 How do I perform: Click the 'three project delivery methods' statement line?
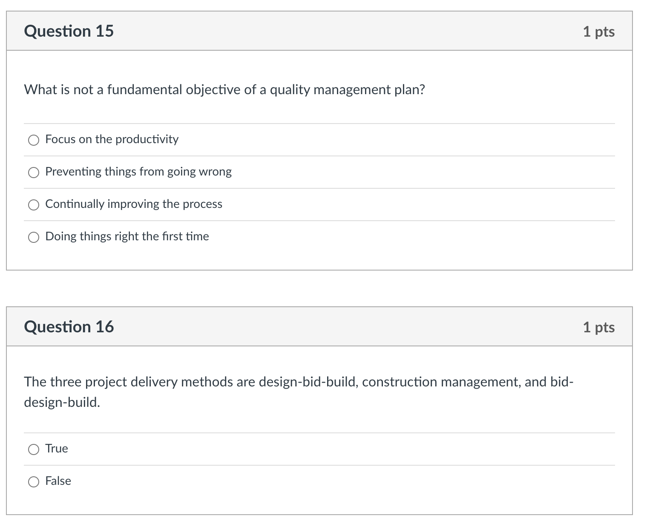point(299,382)
